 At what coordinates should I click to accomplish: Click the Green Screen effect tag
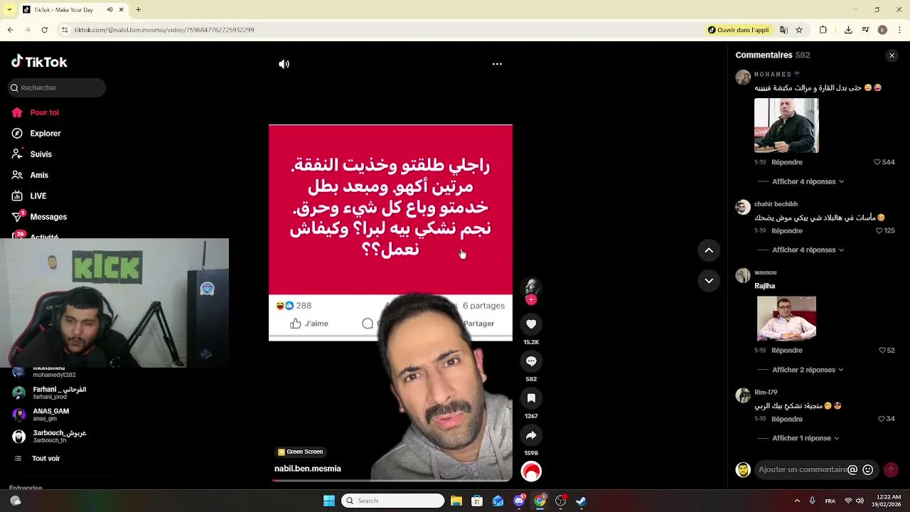click(301, 452)
